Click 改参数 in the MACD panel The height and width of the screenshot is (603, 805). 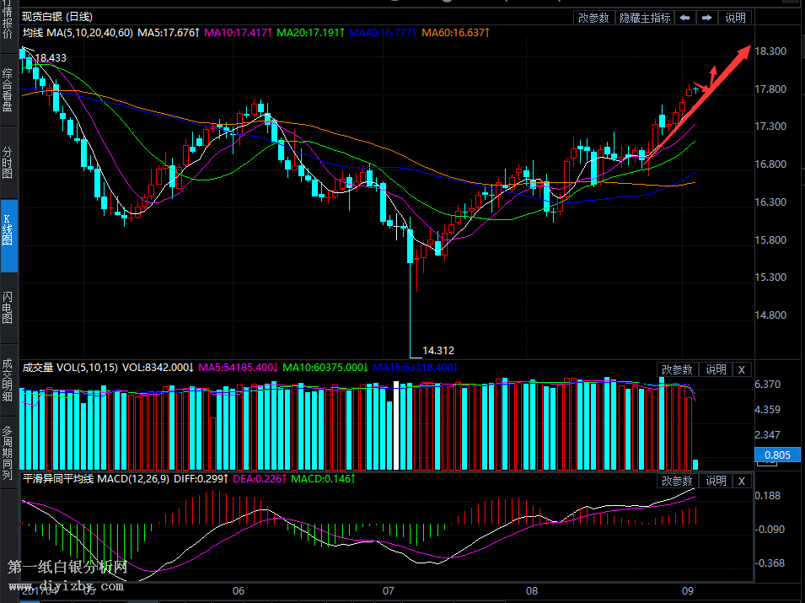pos(677,481)
